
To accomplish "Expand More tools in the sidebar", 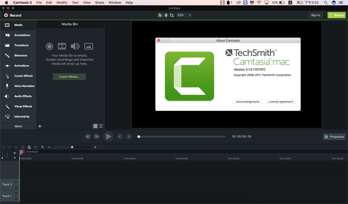I will 18,126.
